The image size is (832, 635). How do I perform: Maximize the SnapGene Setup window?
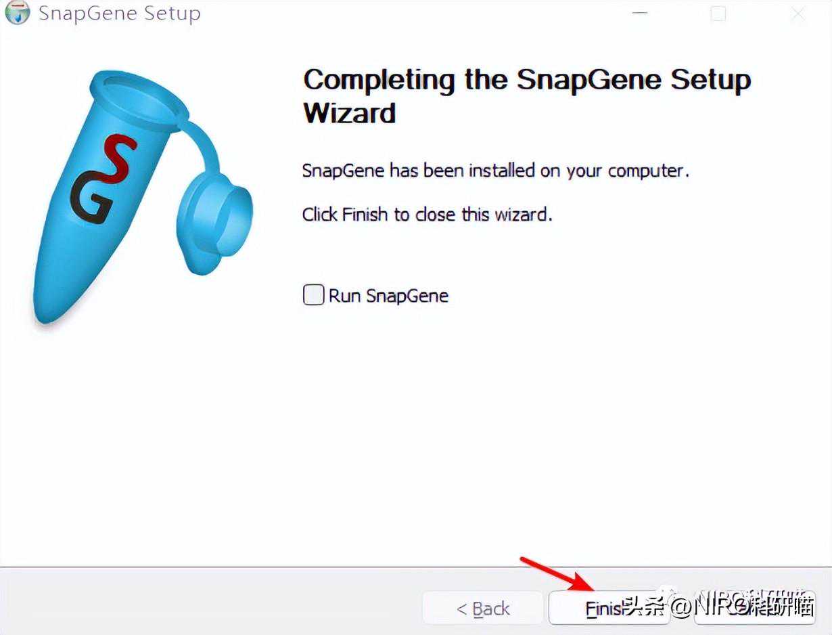coord(718,14)
